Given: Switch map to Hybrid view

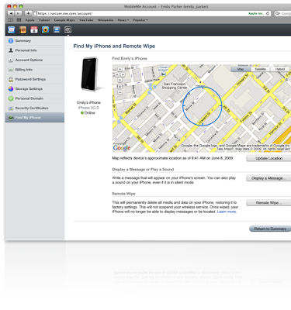Looking at the screenshot, I should click(x=280, y=69).
